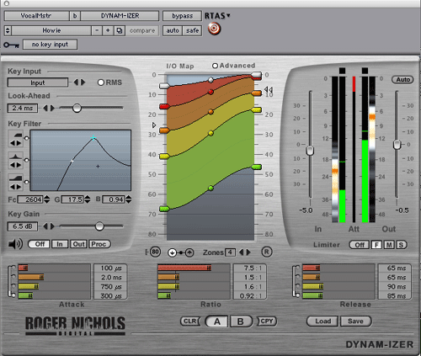Click the orange zone handle on the map's right edge
This screenshot has height=356, width=421.
click(257, 93)
